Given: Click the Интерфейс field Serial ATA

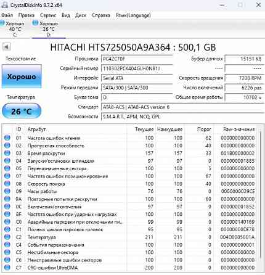Looking at the screenshot, I should [137, 78].
